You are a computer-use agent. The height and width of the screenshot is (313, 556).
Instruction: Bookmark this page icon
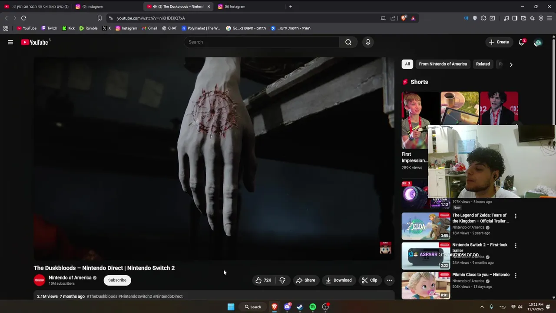(x=99, y=18)
